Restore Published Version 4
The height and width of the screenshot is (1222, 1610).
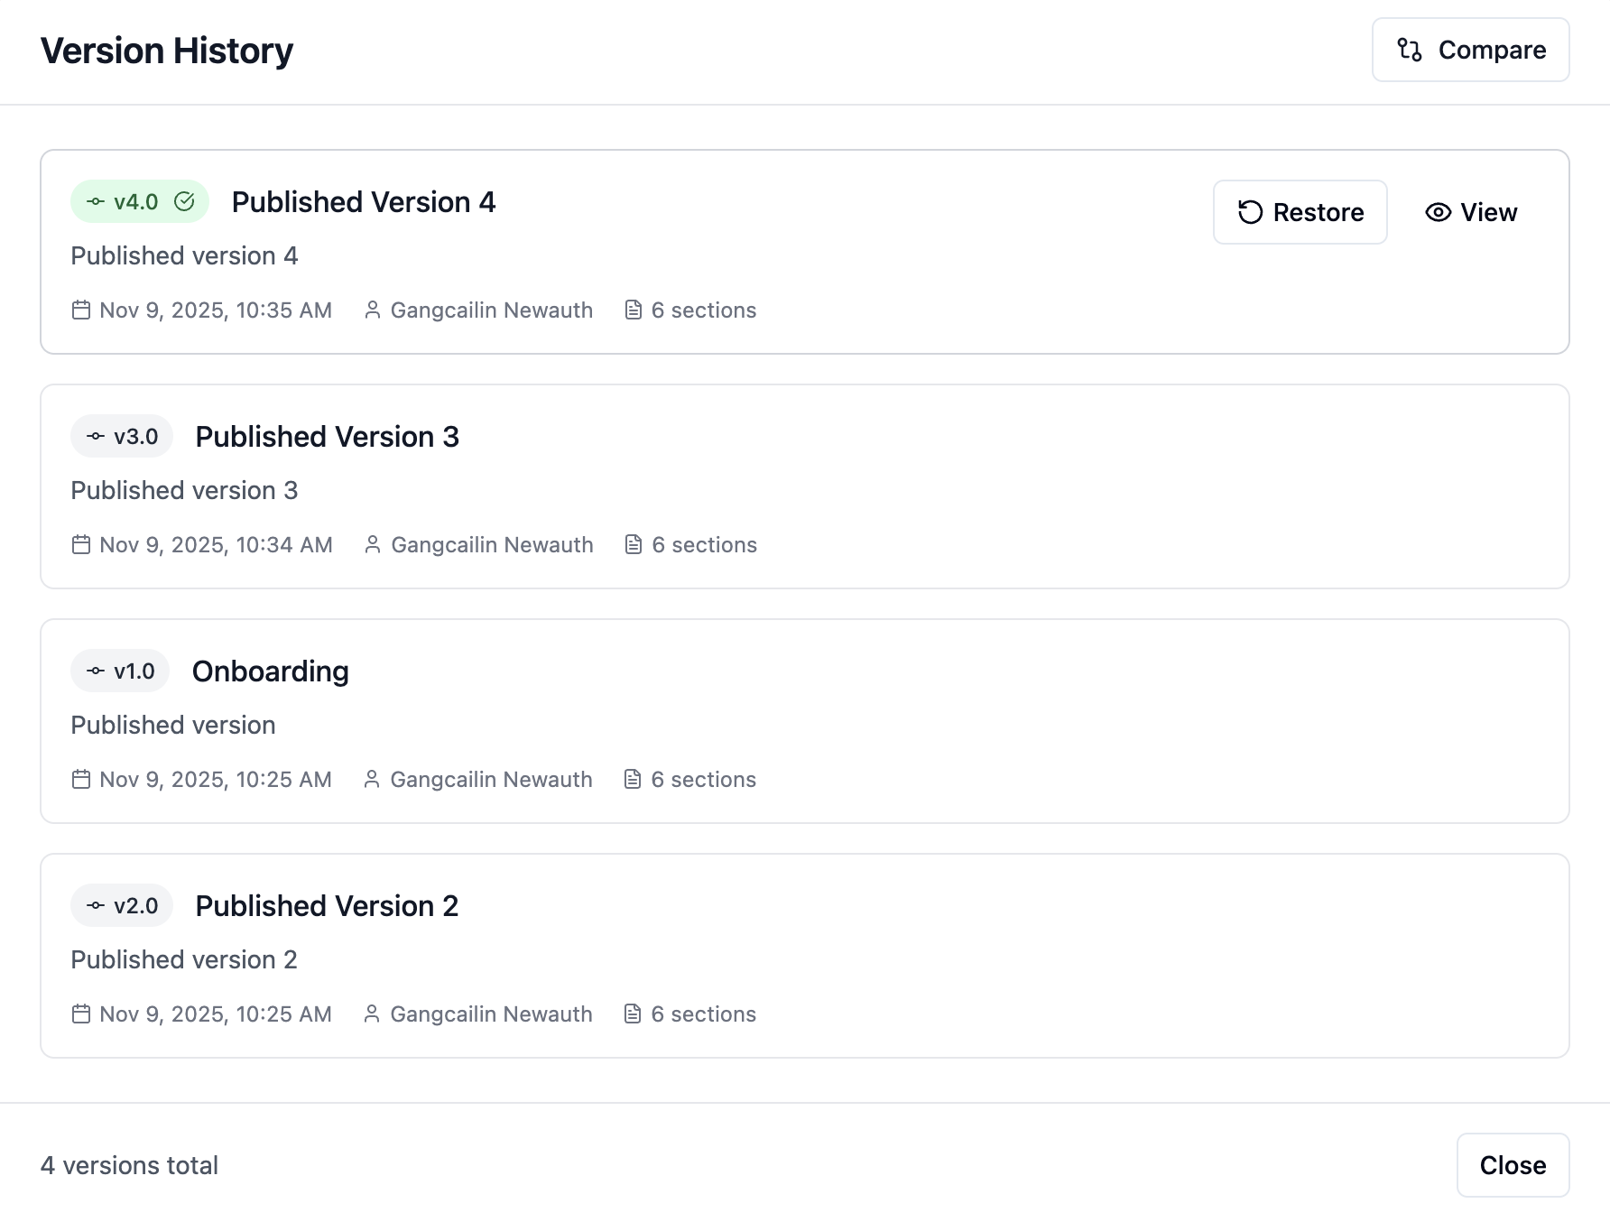tap(1300, 212)
